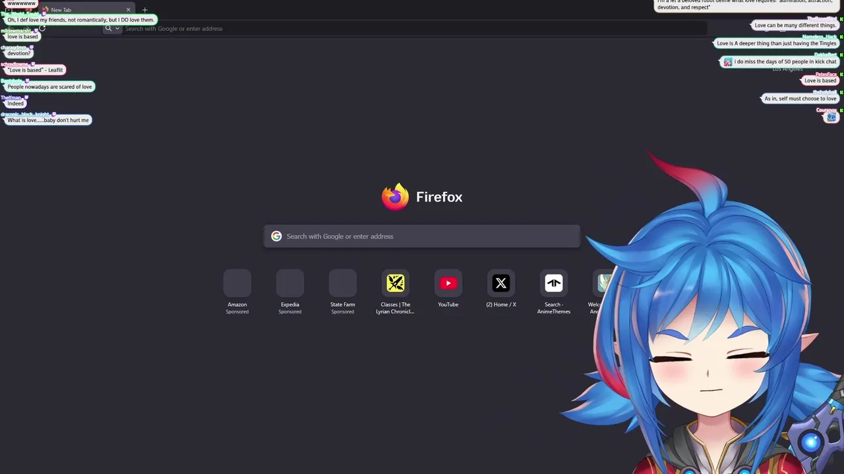Reload the page with the refresh icon

coord(42,28)
